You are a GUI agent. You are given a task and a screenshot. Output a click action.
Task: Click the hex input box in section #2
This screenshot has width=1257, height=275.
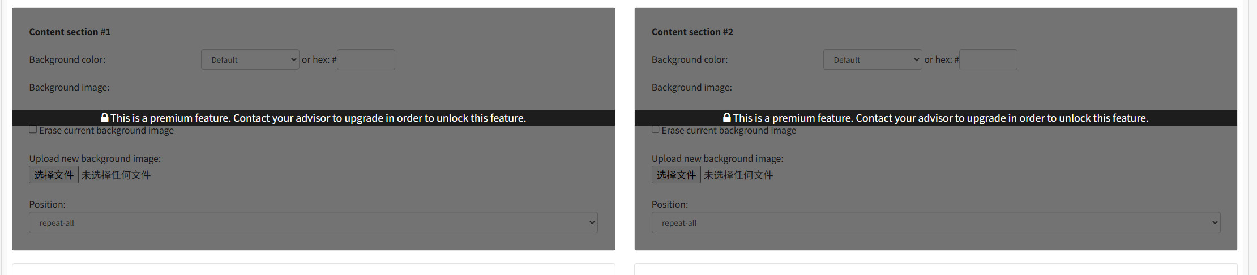[988, 59]
